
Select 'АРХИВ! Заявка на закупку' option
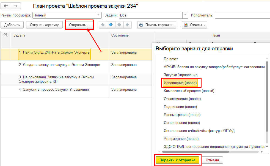(x=214, y=67)
